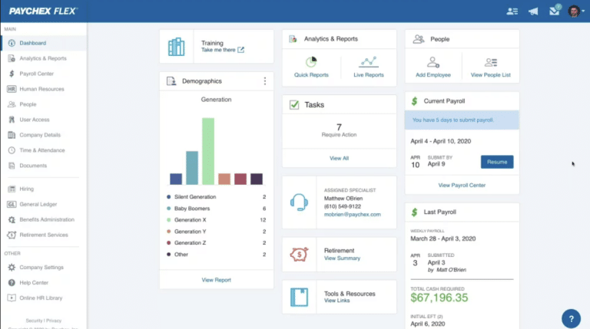The height and width of the screenshot is (329, 590).
Task: Open the Security footer link
Action: click(x=34, y=321)
